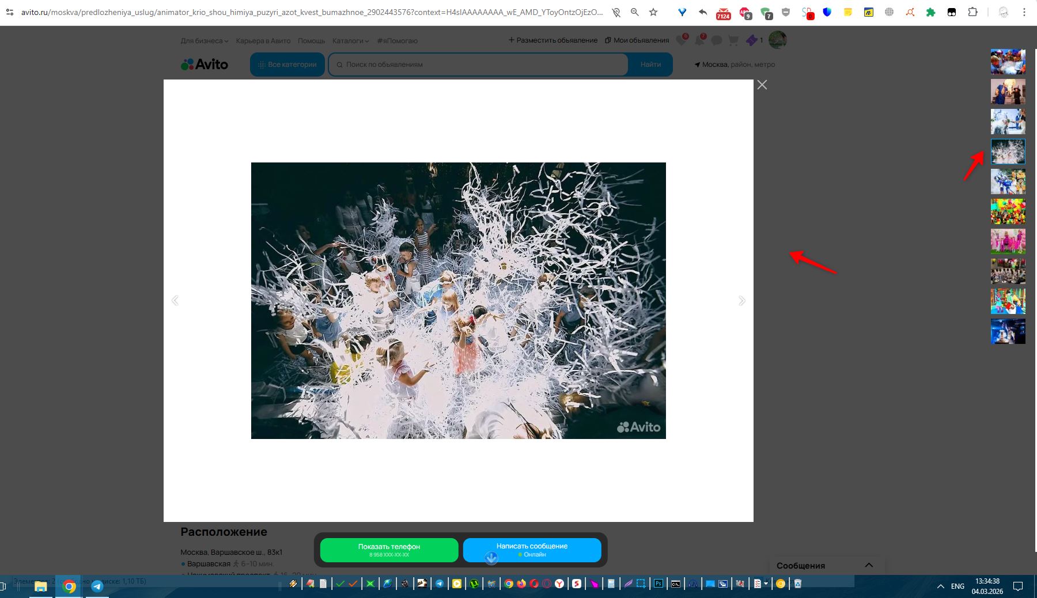Open File Explorer from the taskbar
Screen dimensions: 1037x598
point(40,586)
